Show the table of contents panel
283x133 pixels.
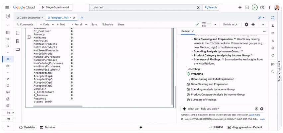tap(18, 33)
